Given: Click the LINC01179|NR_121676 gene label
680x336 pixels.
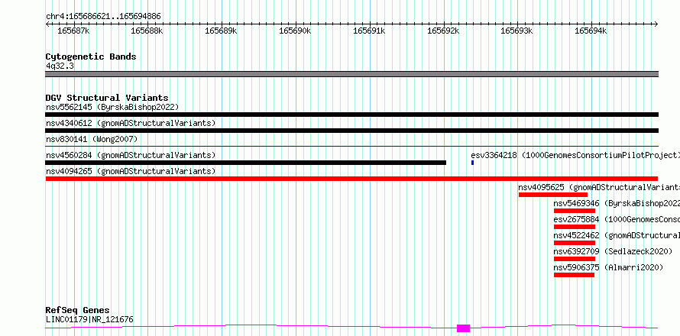Looking at the screenshot, I should point(89,320).
